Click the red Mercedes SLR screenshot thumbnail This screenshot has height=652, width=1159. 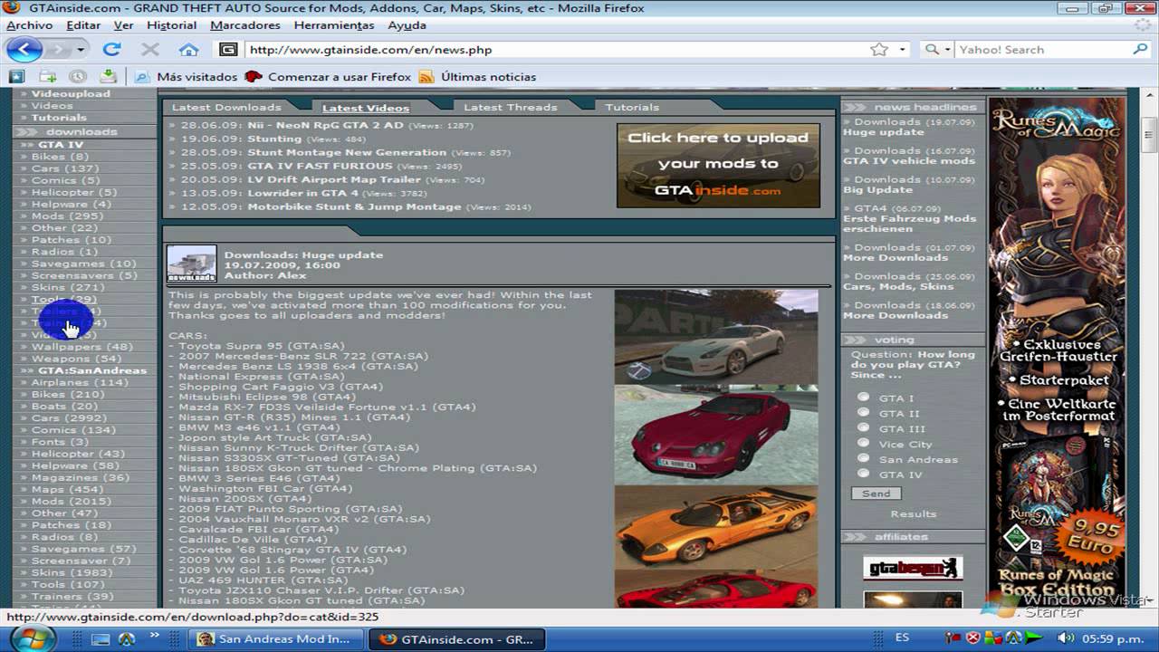click(716, 435)
